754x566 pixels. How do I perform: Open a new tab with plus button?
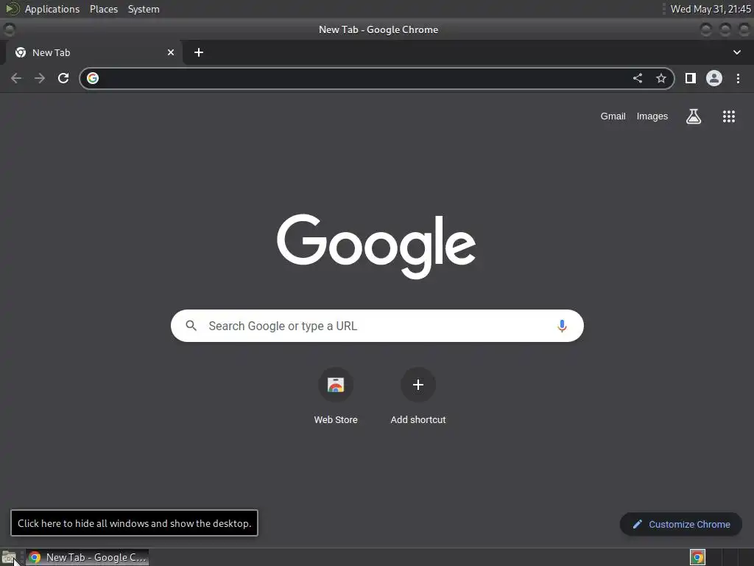coord(199,52)
